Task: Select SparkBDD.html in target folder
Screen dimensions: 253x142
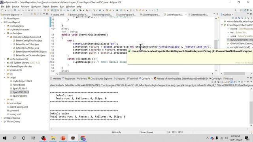Action: point(21,92)
